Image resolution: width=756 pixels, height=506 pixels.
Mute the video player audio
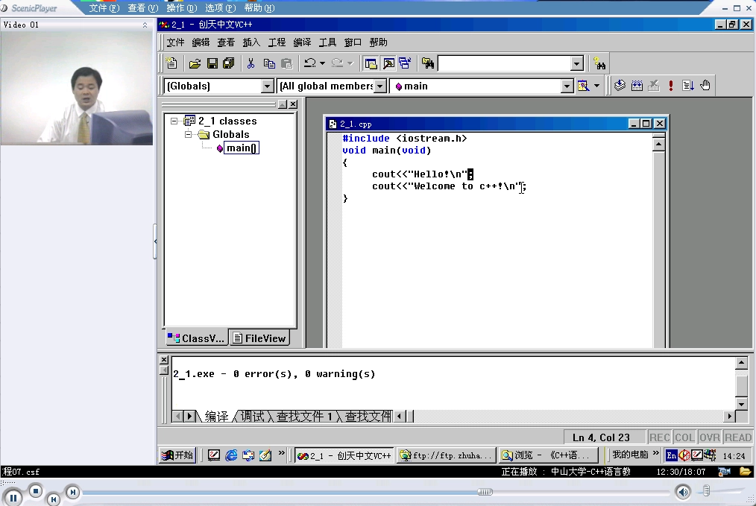point(682,491)
